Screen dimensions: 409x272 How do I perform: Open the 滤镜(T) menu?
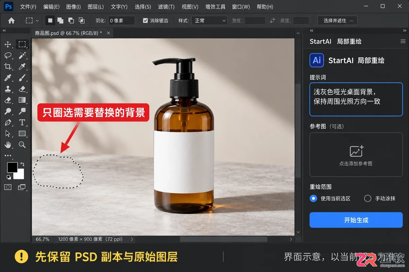point(166,7)
